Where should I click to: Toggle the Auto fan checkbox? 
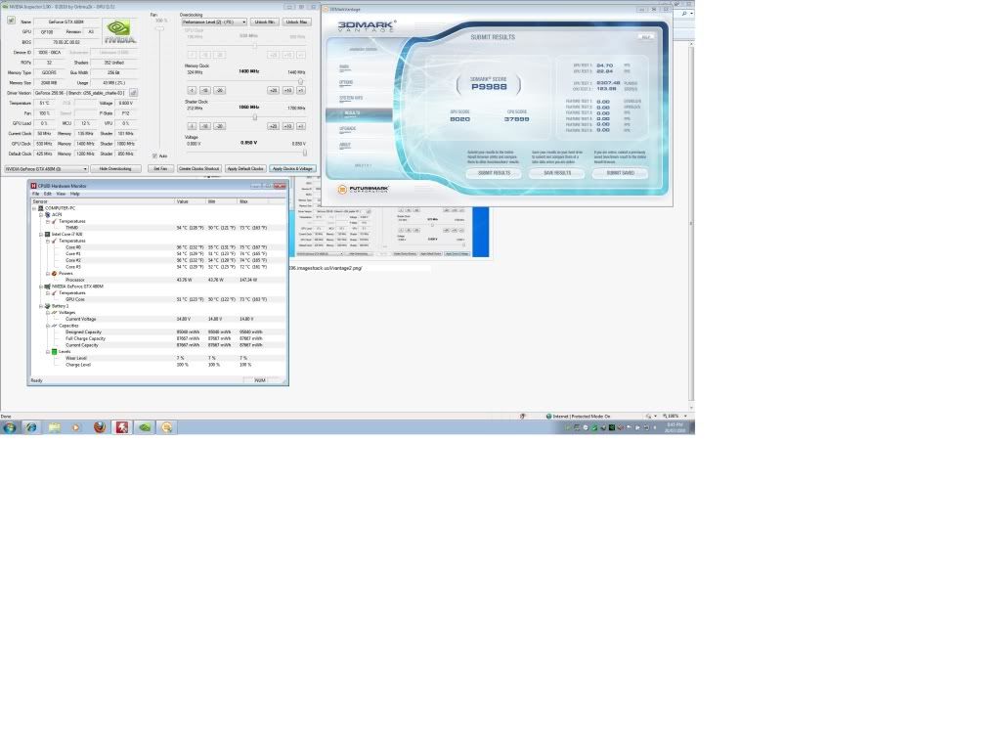154,155
